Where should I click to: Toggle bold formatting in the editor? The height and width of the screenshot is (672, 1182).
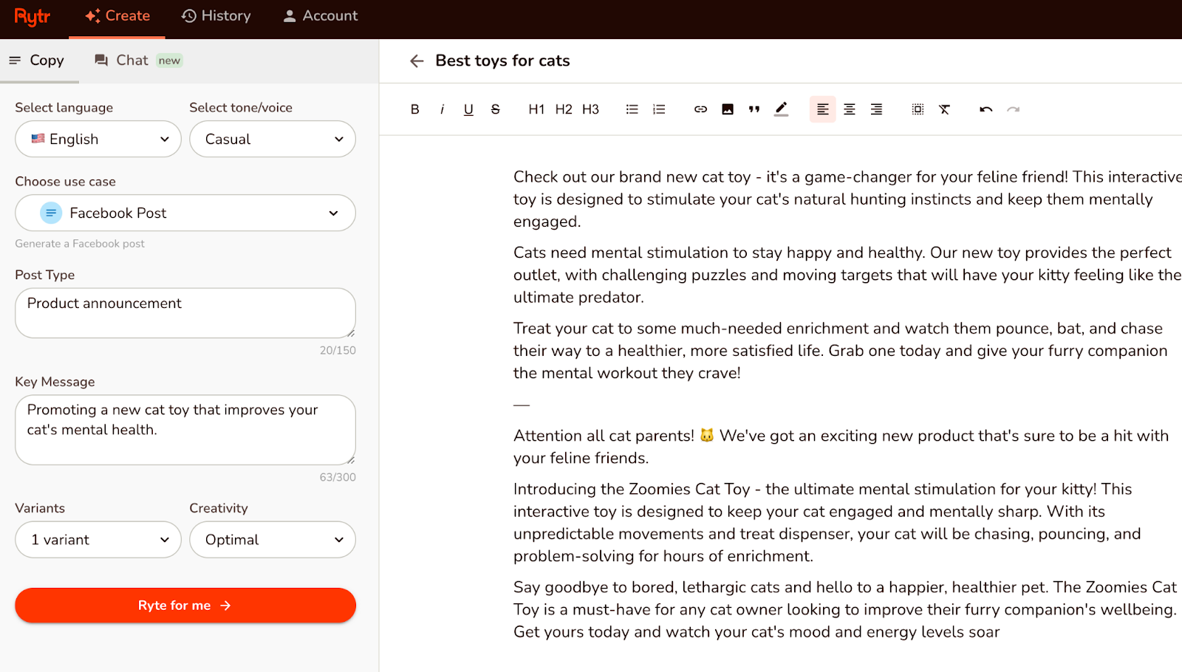414,109
